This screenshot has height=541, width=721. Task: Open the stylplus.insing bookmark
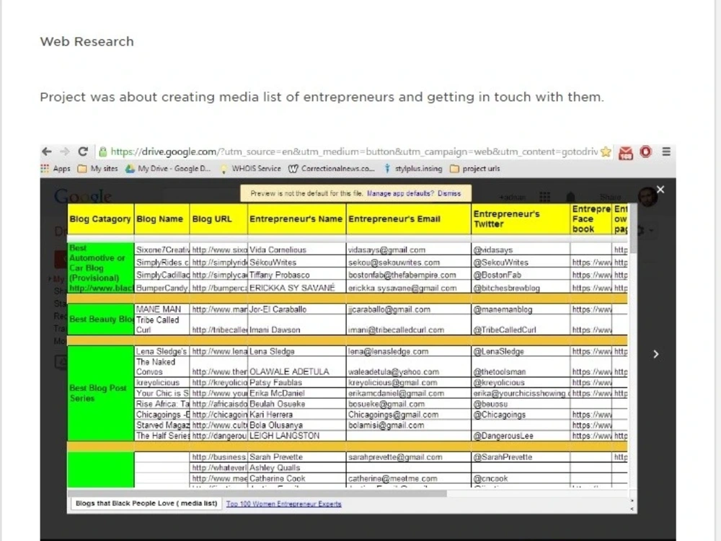point(413,168)
